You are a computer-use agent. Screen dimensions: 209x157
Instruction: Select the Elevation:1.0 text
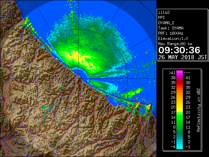click(x=173, y=39)
